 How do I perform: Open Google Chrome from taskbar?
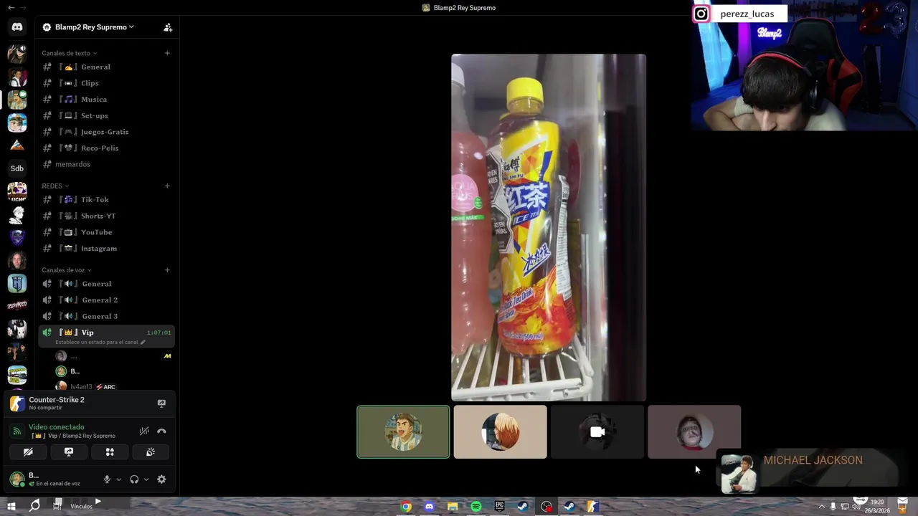[407, 507]
